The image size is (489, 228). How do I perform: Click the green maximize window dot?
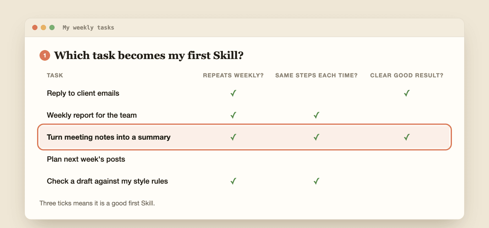(x=52, y=28)
